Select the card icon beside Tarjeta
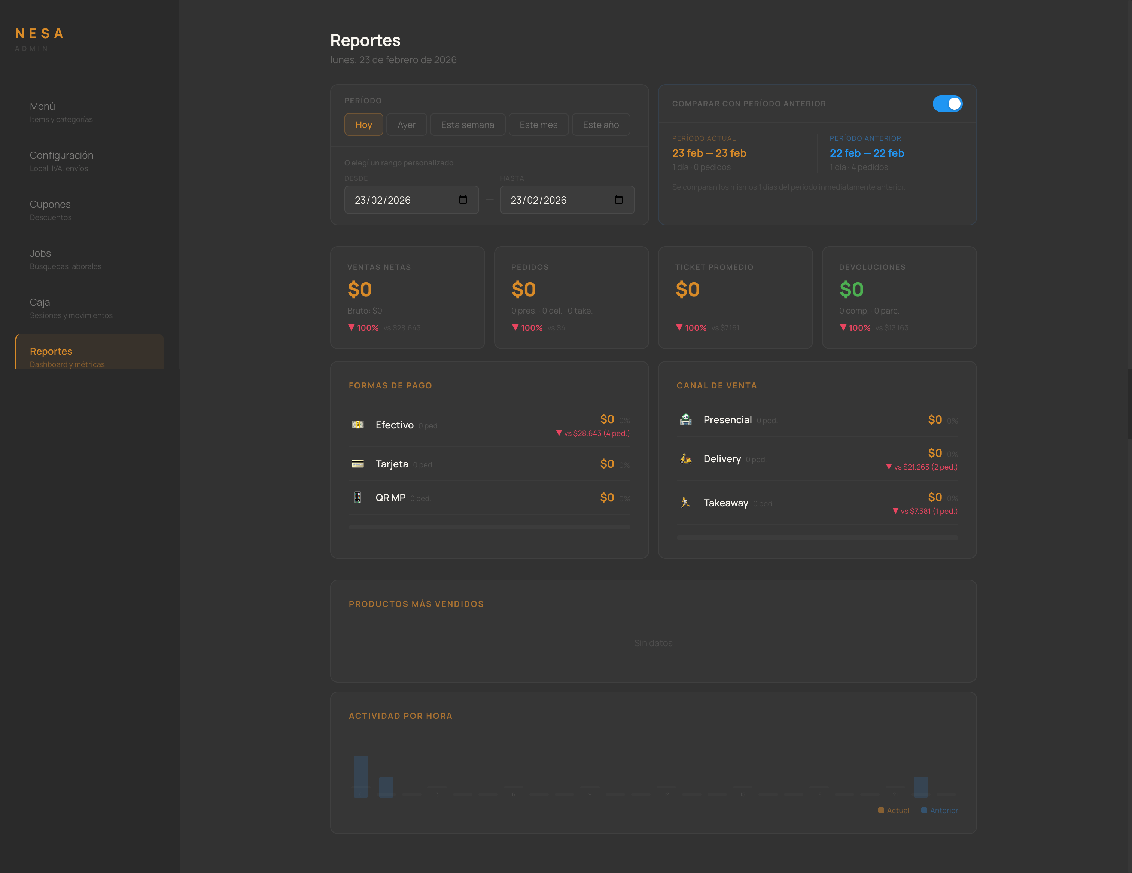The width and height of the screenshot is (1132, 873). click(x=359, y=464)
